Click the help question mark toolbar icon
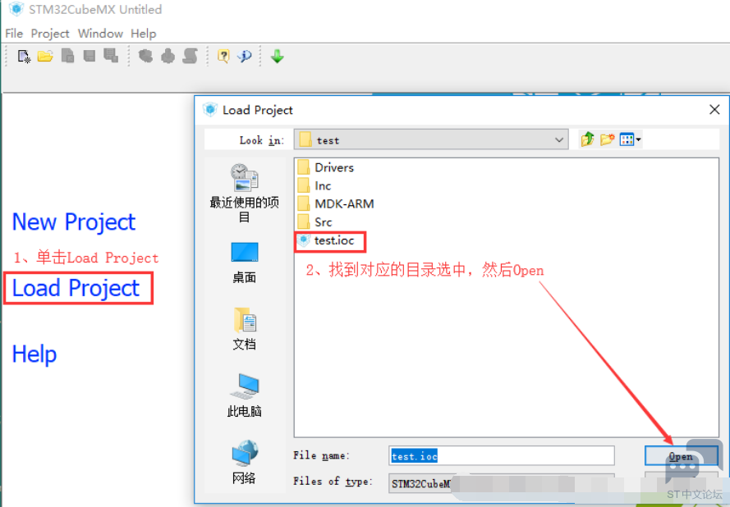This screenshot has height=507, width=730. coord(223,57)
